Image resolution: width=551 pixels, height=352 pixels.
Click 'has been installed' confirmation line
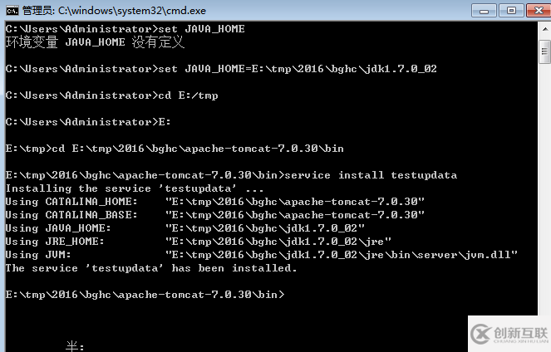(x=151, y=268)
